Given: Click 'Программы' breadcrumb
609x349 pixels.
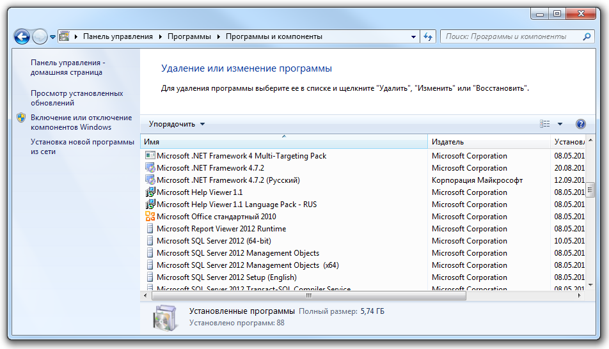Looking at the screenshot, I should pyautogui.click(x=189, y=36).
